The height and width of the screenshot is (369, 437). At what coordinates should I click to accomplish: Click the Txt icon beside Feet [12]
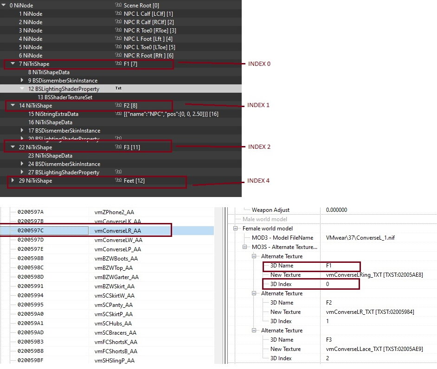(x=118, y=180)
